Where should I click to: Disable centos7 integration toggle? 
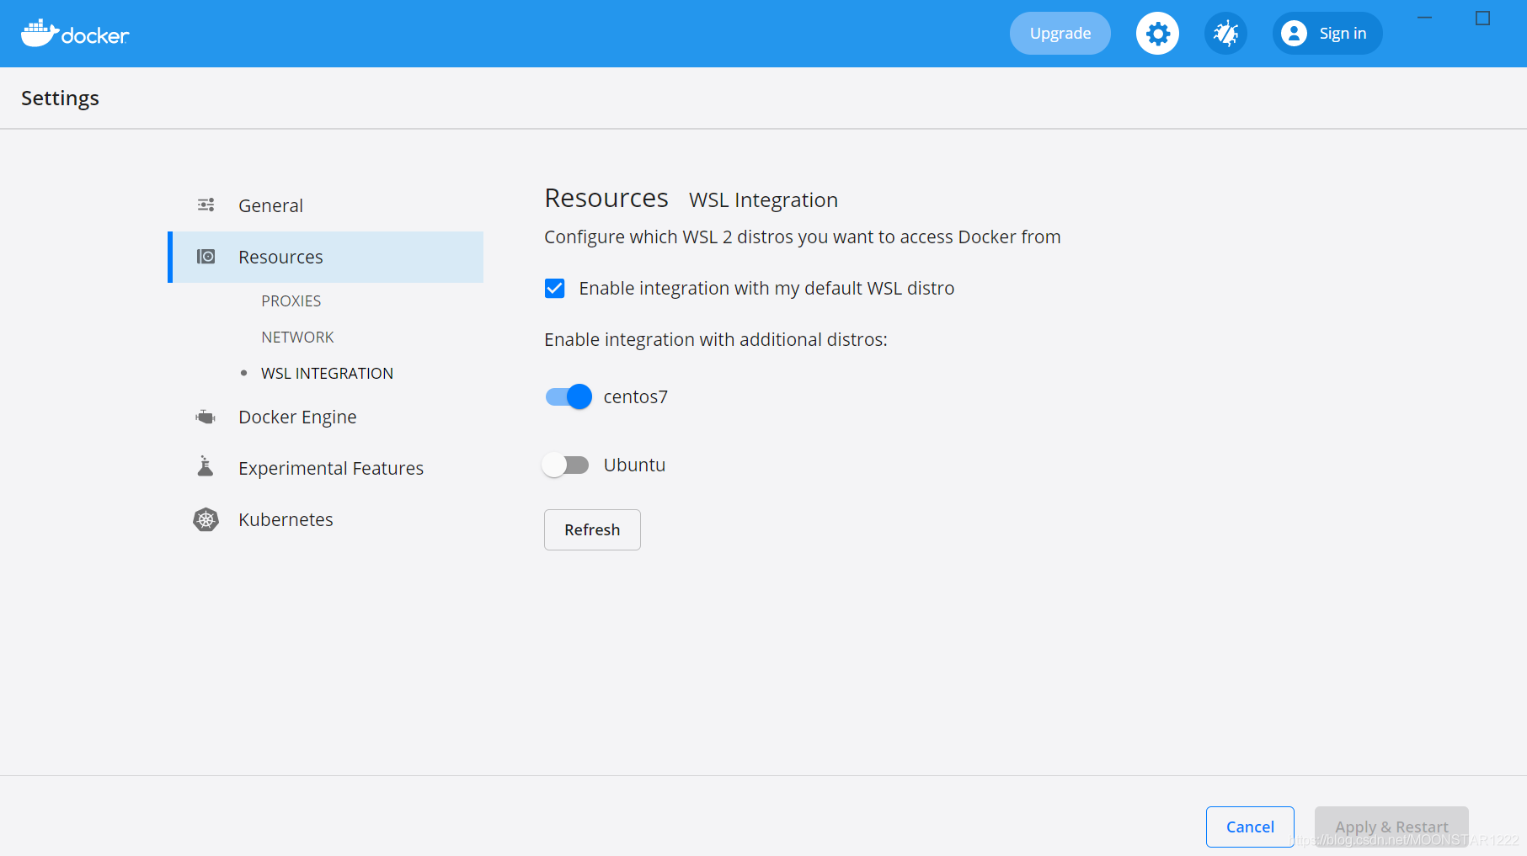click(569, 396)
